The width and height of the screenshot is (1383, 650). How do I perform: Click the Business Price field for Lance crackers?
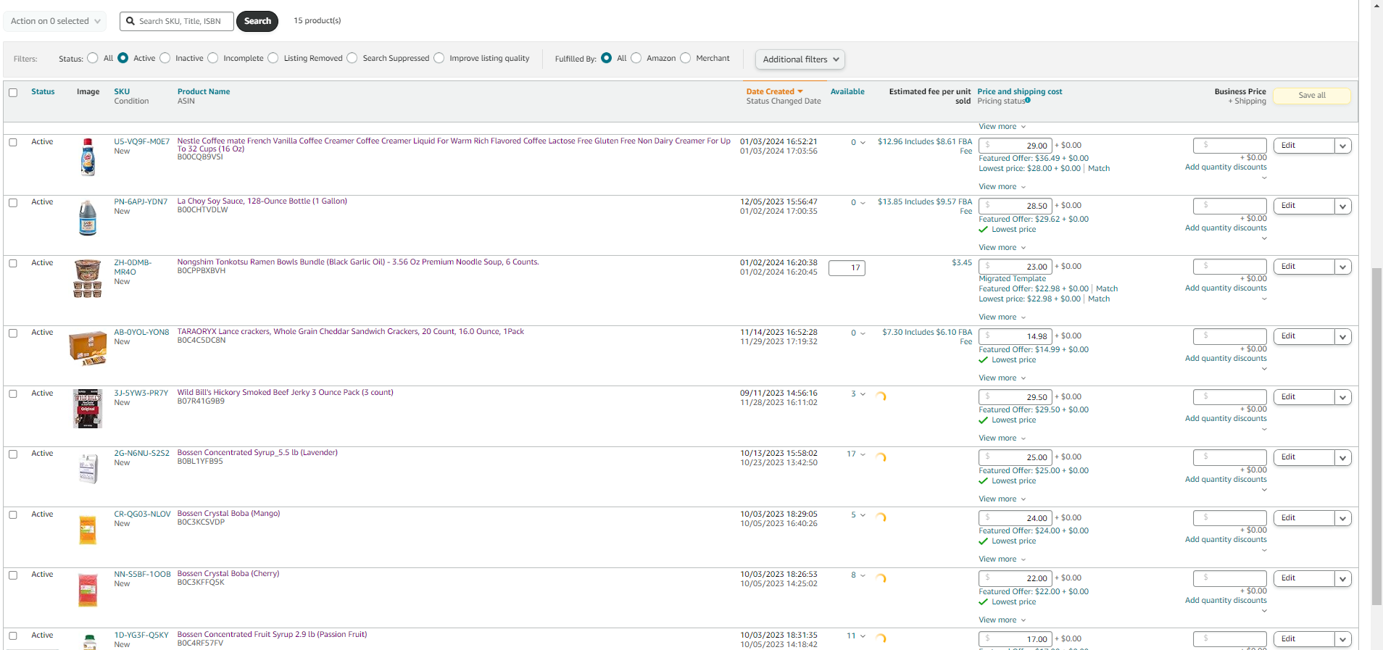[x=1230, y=336]
